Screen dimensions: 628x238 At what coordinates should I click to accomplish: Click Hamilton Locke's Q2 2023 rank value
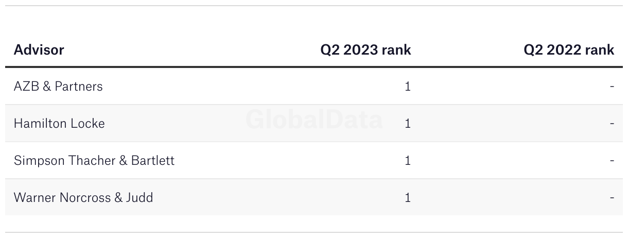point(408,124)
